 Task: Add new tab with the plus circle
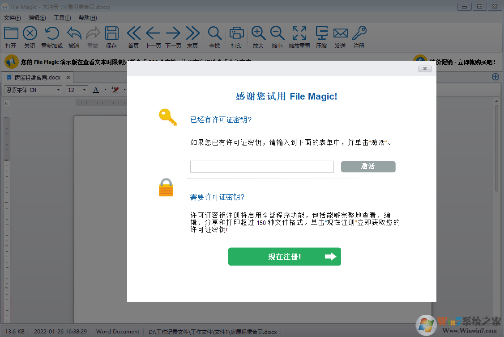[495, 77]
